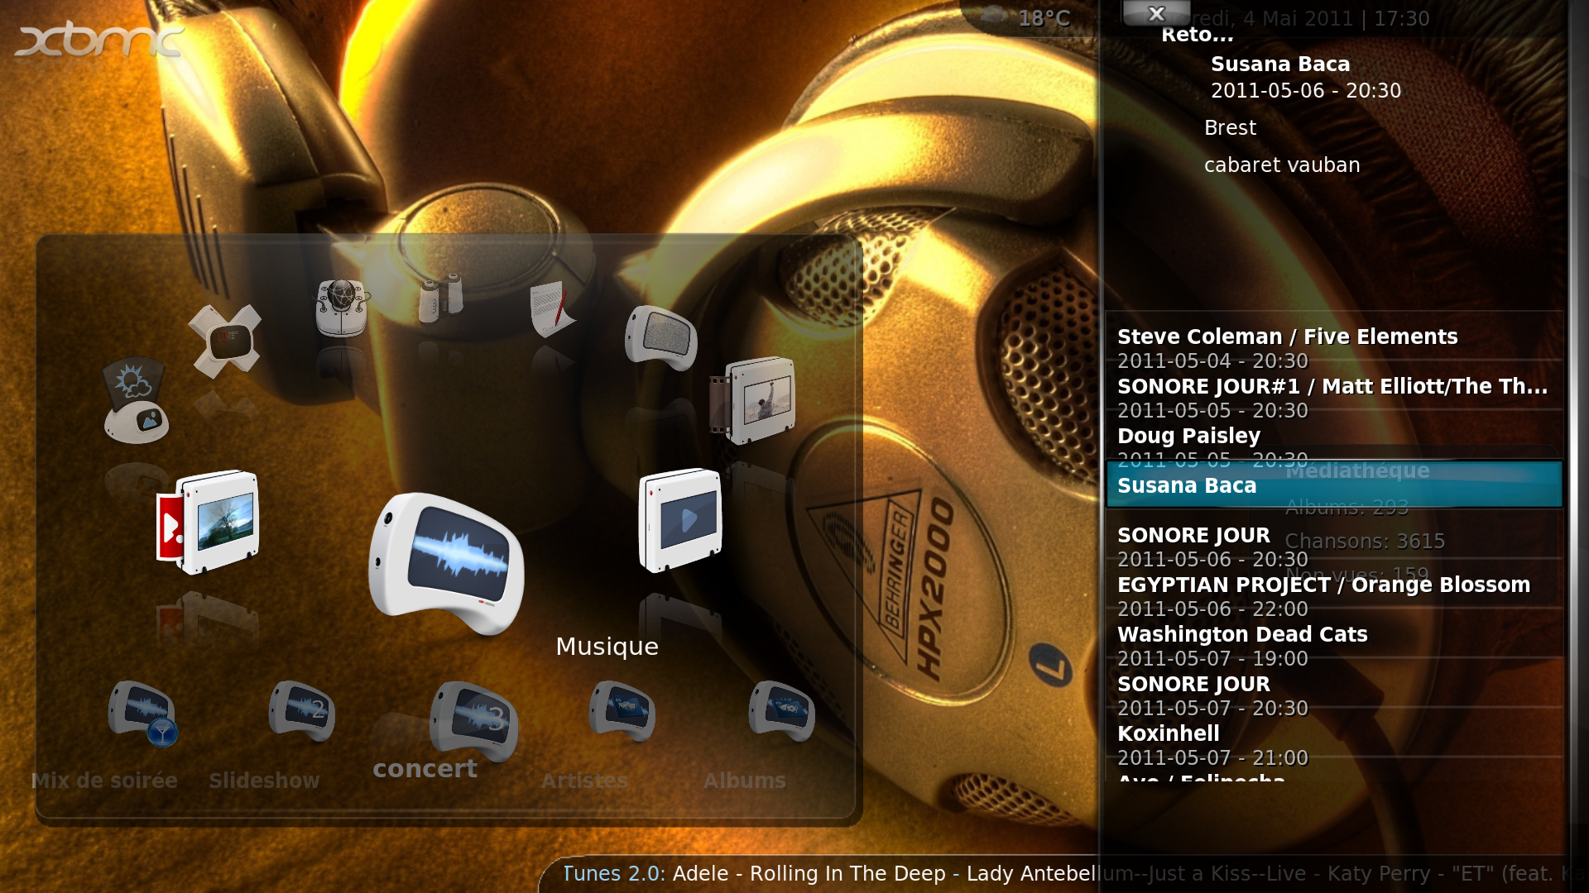Viewport: 1589px width, 893px height.
Task: Close the concert list panel
Action: (1156, 13)
